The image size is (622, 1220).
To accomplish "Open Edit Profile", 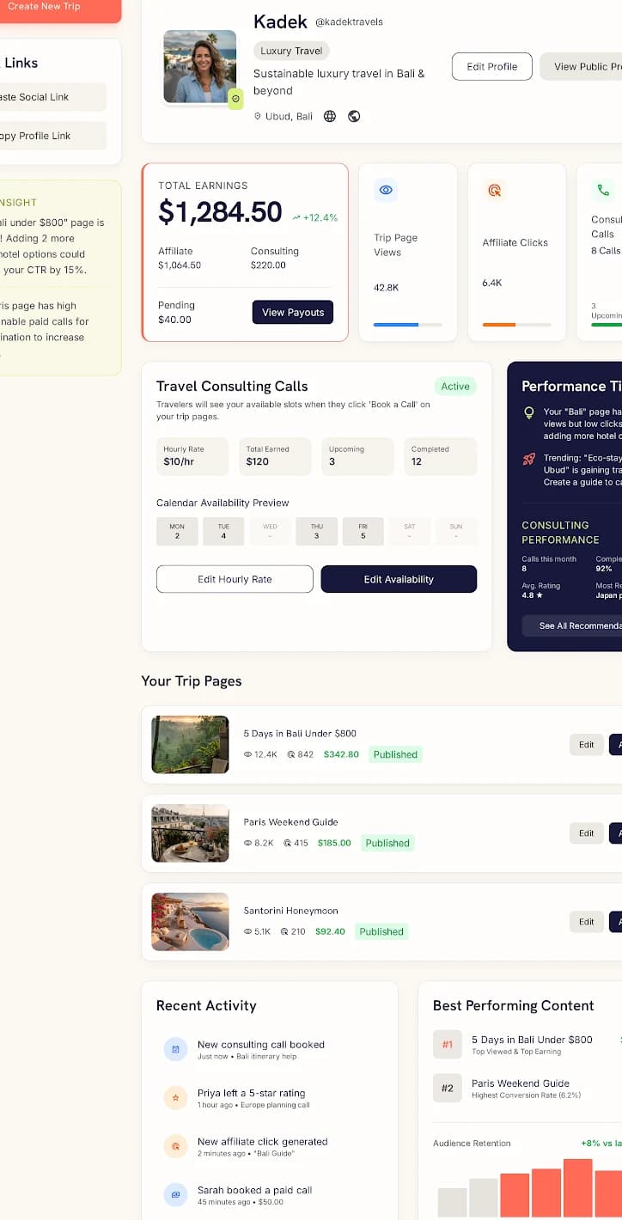I will coord(492,66).
